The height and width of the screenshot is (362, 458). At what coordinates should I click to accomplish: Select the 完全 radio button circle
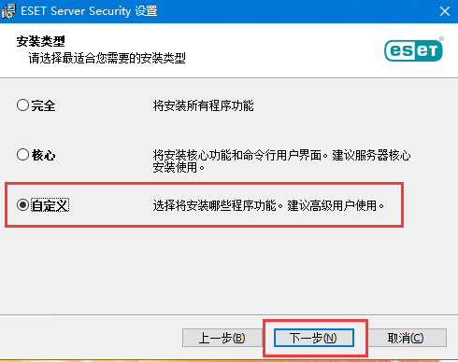click(x=22, y=105)
